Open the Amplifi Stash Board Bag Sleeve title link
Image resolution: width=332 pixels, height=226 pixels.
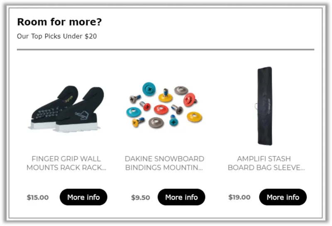pos(266,163)
